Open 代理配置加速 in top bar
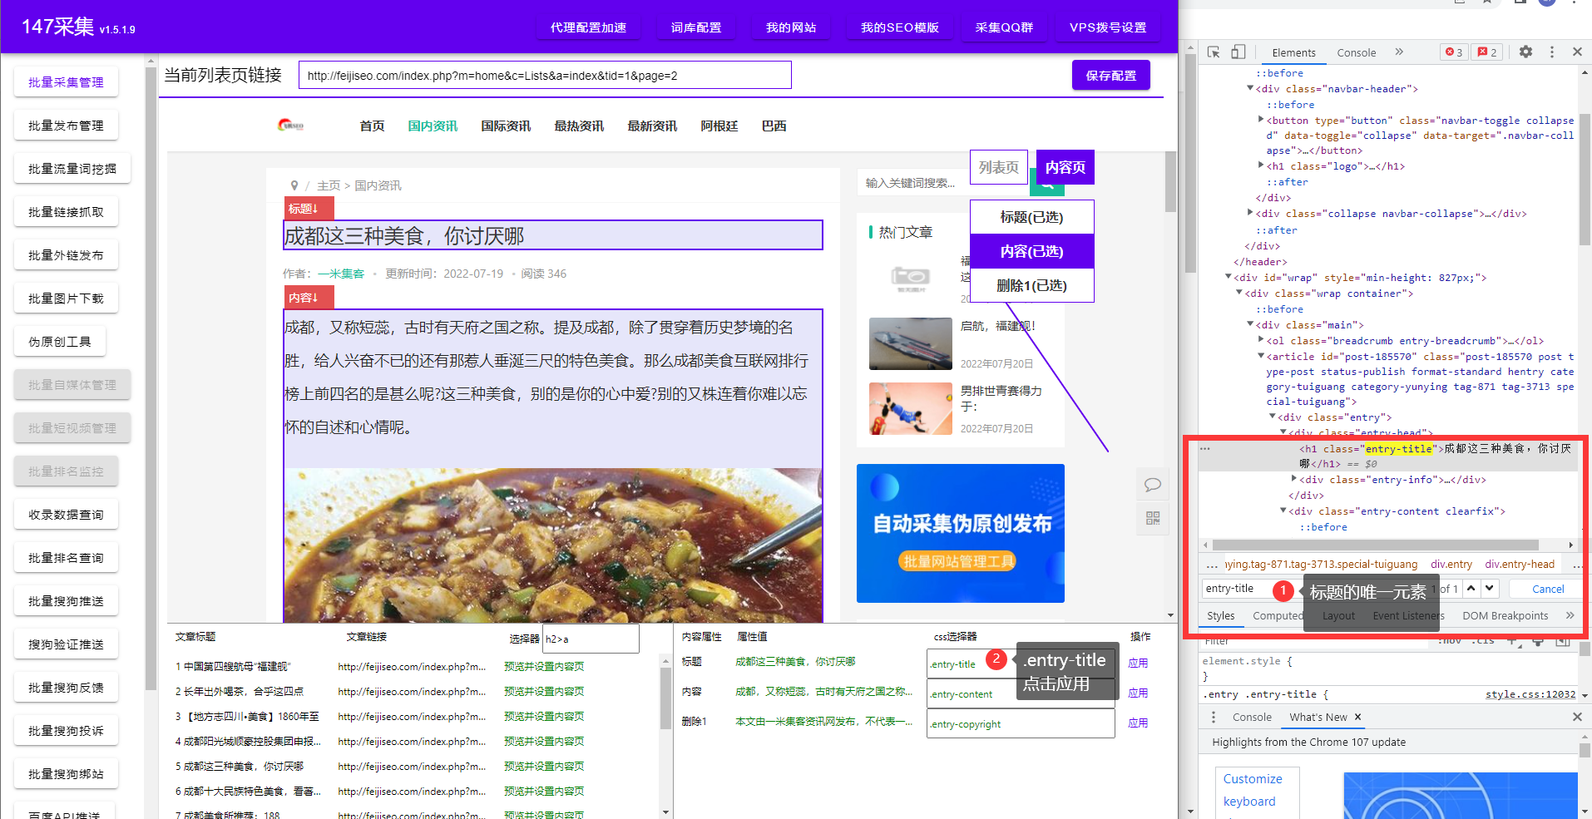This screenshot has height=819, width=1592. pos(588,27)
